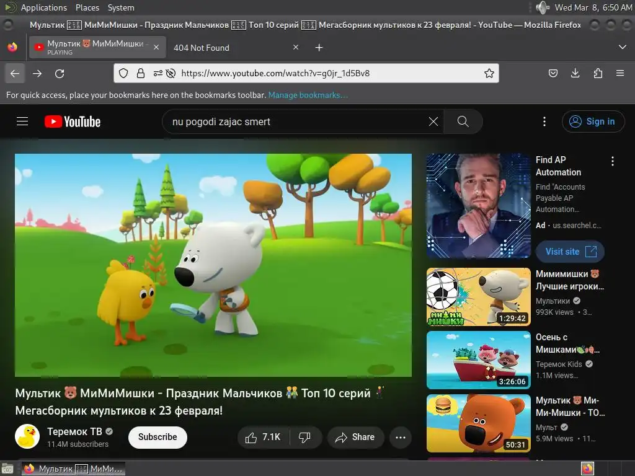The height and width of the screenshot is (476, 635).
Task: Open the Firefox application hamburger menu
Action: [620, 73]
